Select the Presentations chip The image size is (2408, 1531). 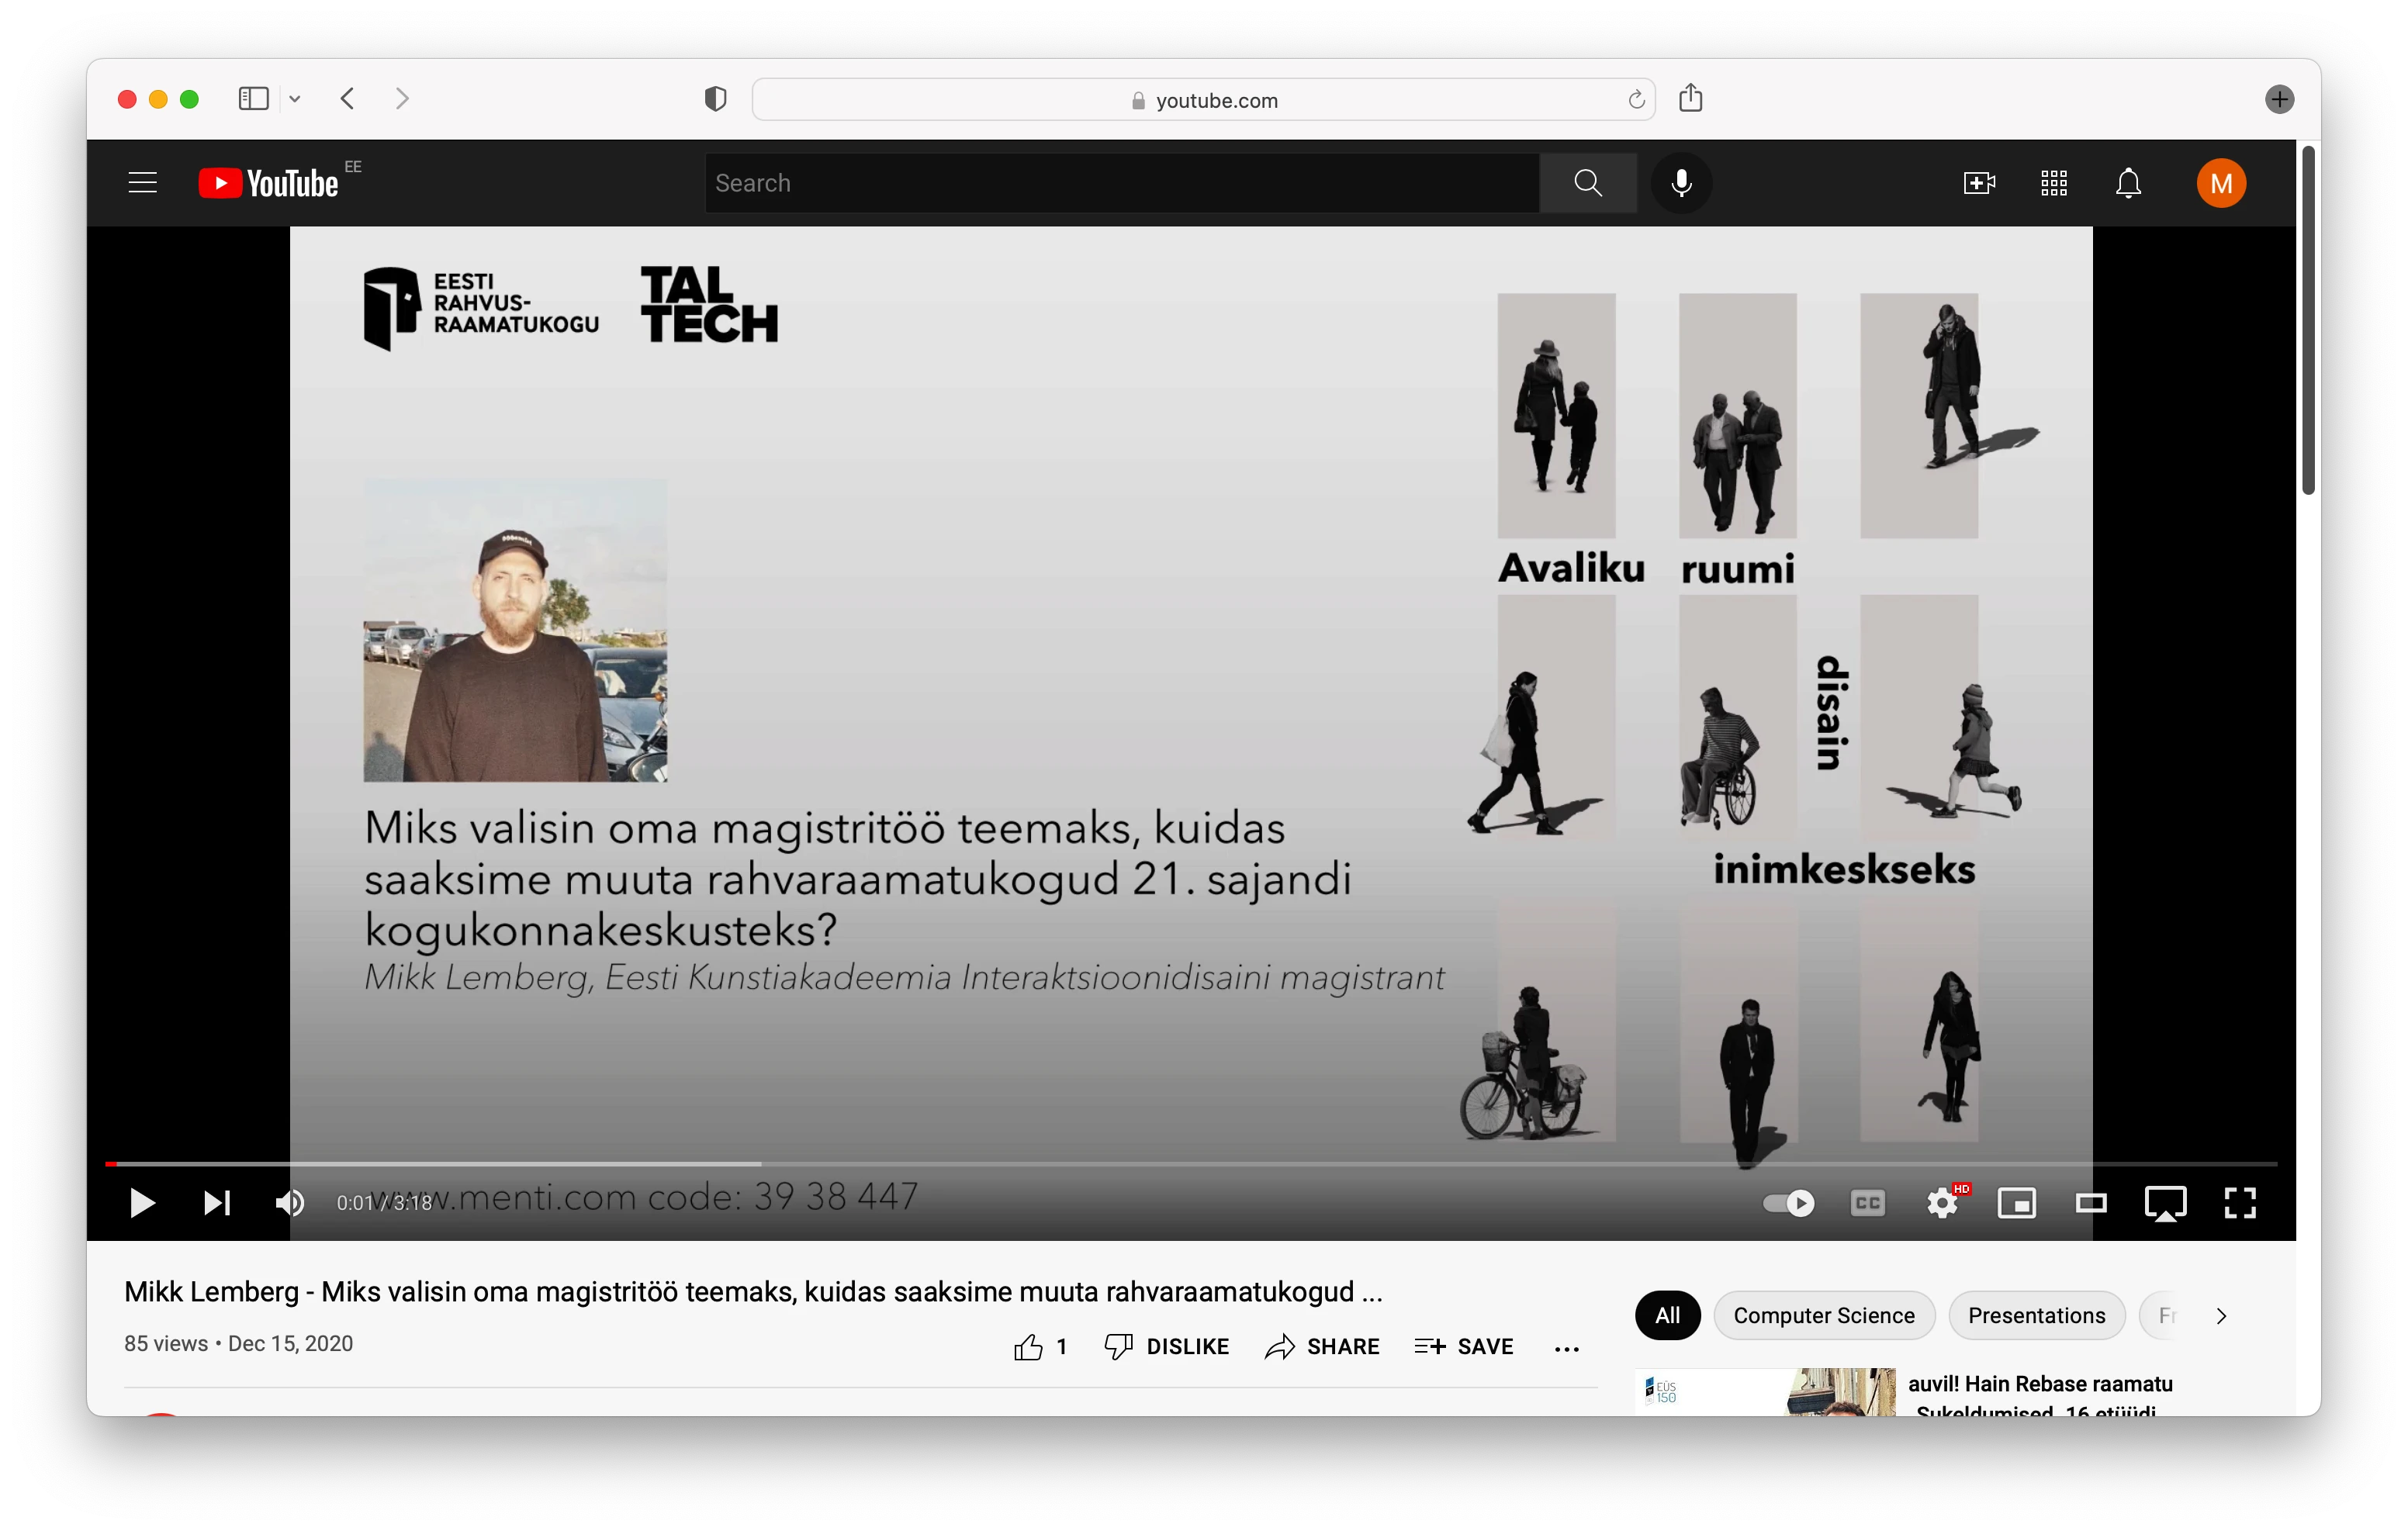point(2036,1315)
